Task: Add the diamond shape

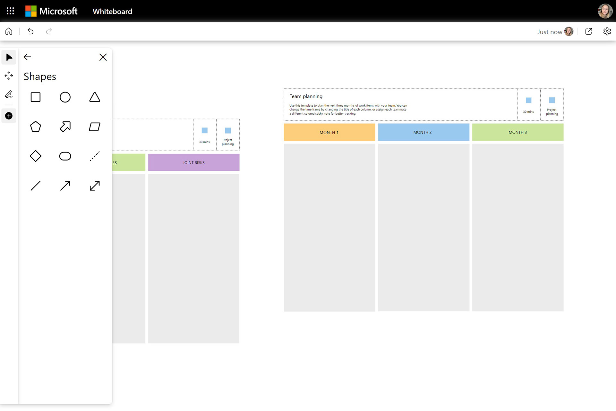Action: (x=36, y=156)
